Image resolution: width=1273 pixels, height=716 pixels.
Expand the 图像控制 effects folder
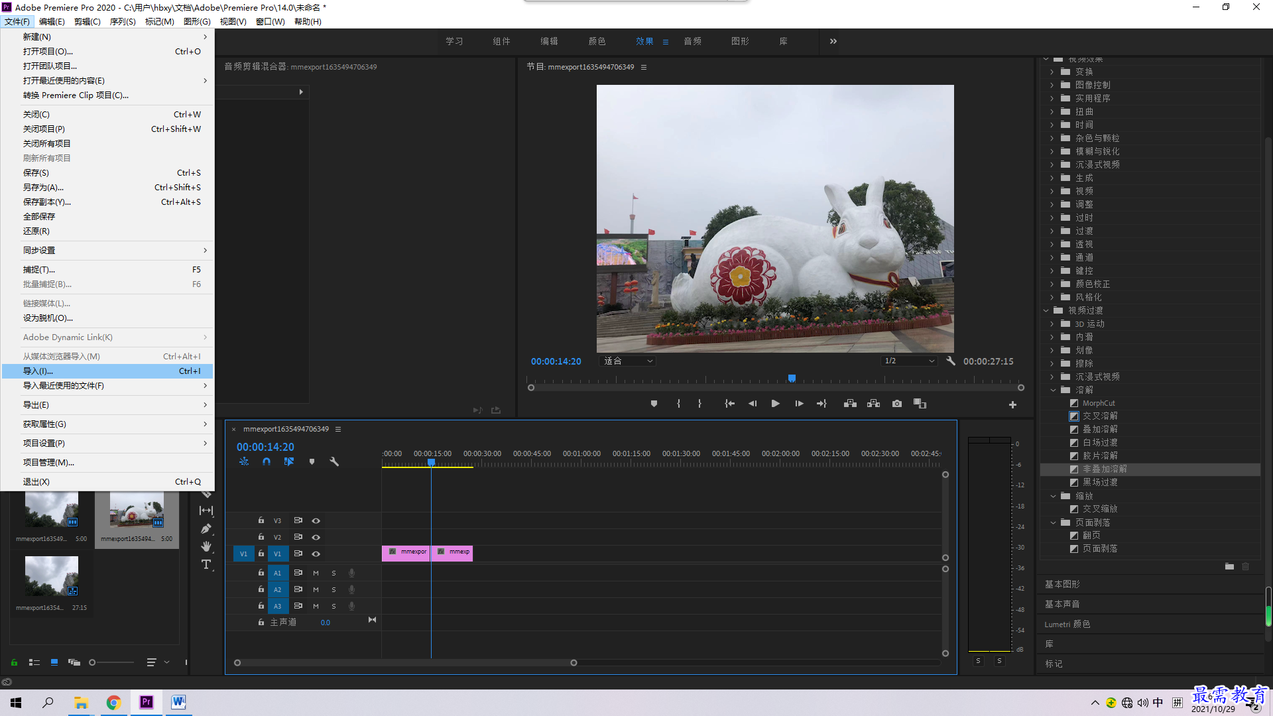(x=1052, y=85)
